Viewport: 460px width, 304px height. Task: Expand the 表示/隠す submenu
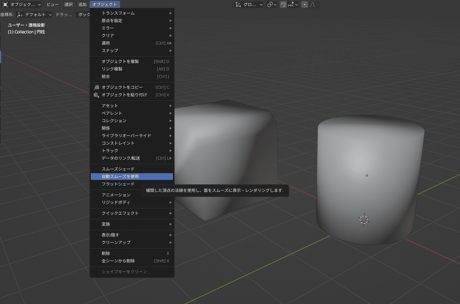pyautogui.click(x=132, y=235)
